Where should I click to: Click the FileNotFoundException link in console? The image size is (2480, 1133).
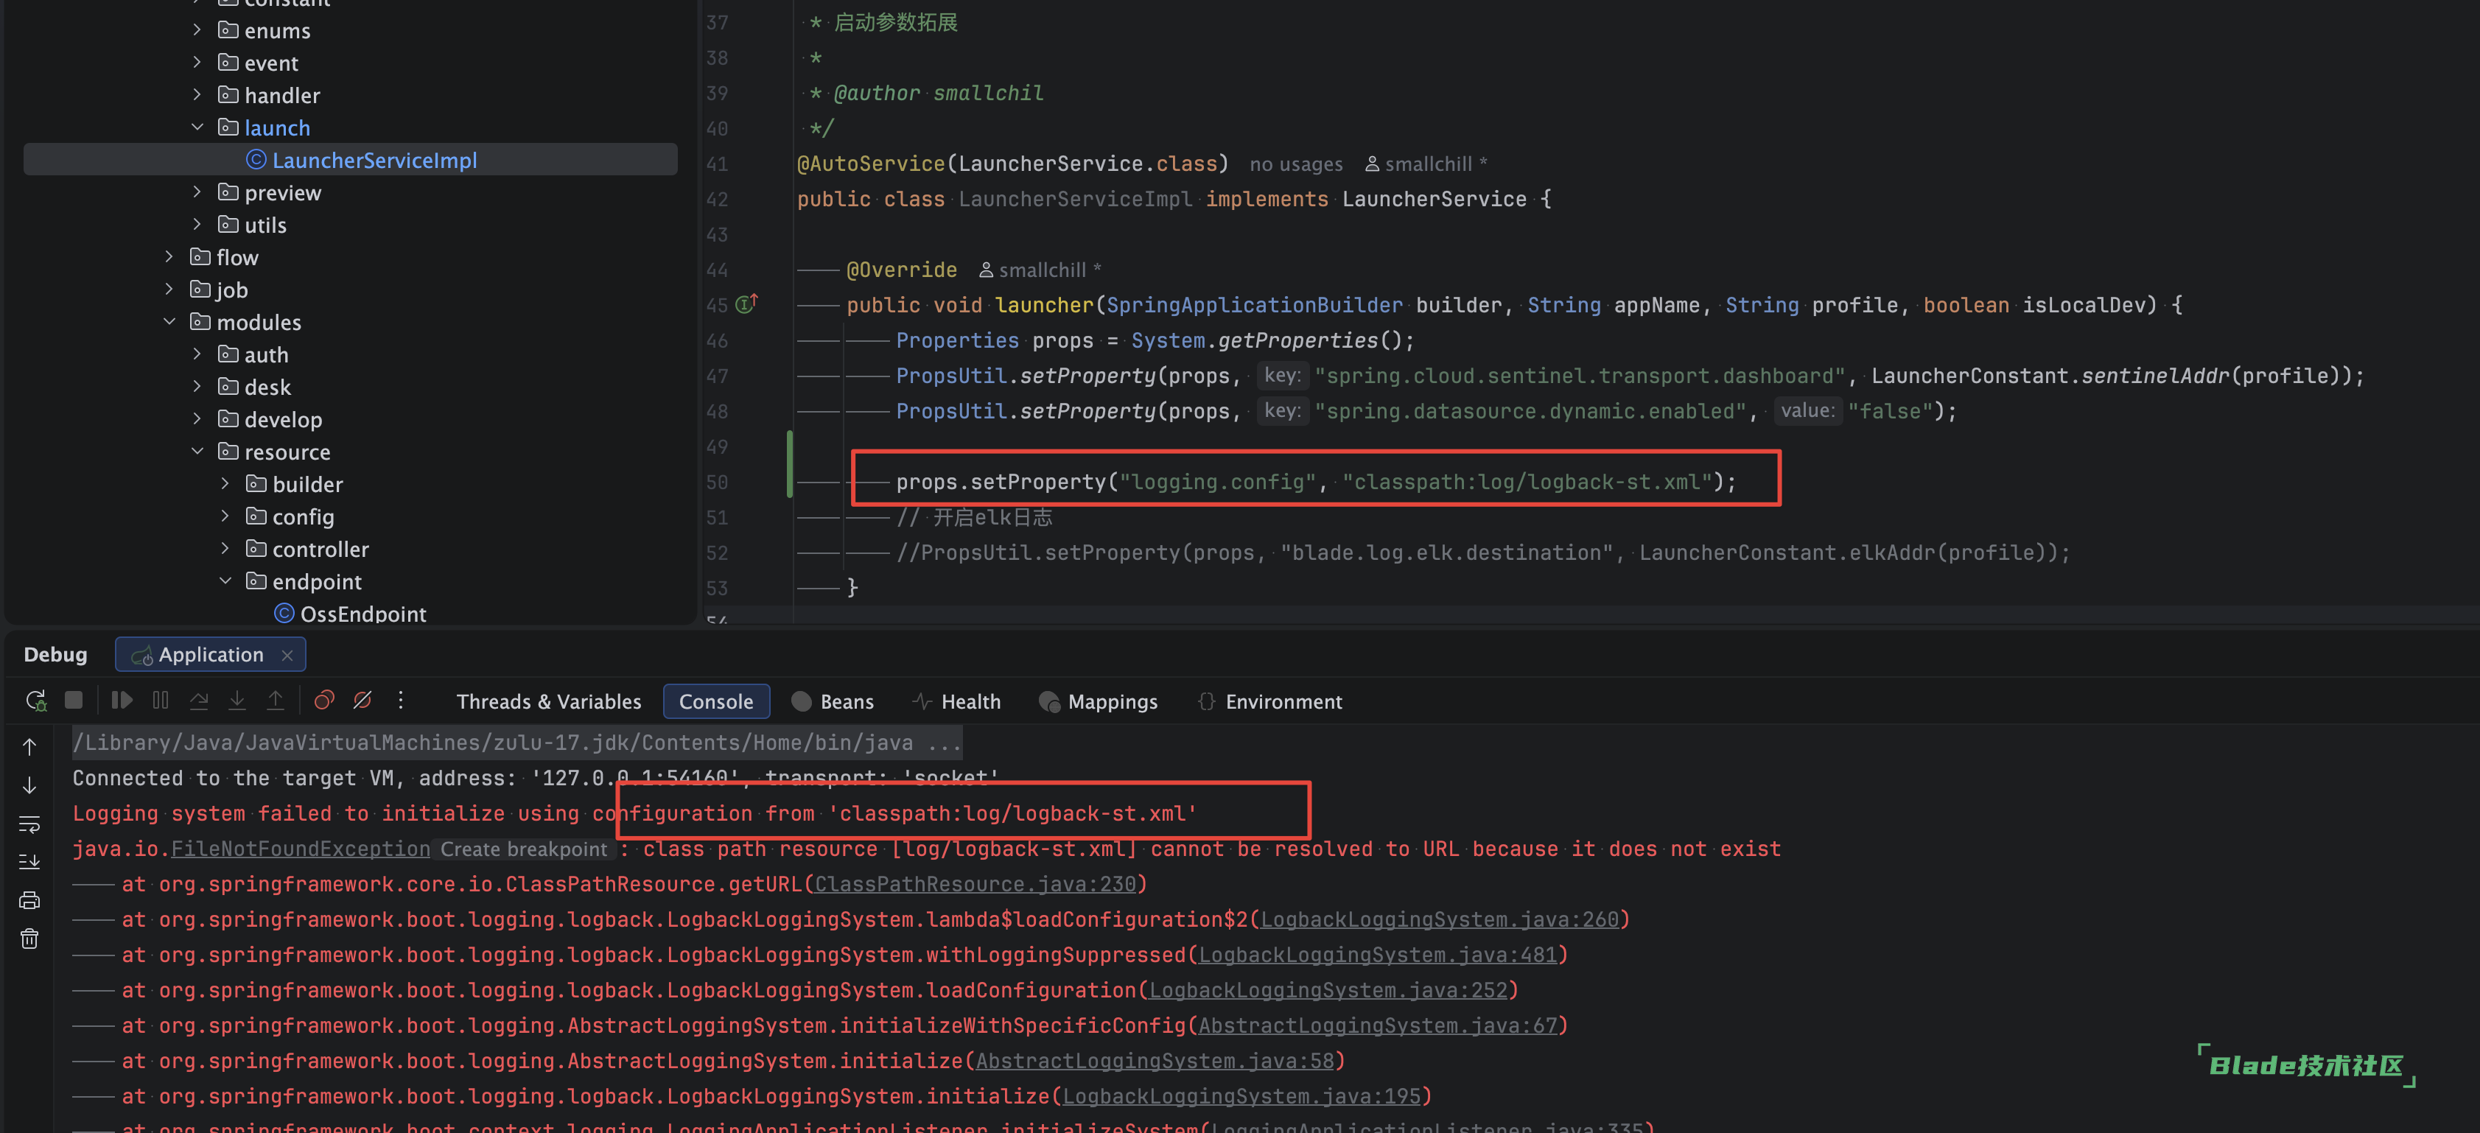(301, 849)
